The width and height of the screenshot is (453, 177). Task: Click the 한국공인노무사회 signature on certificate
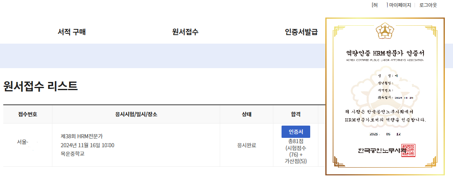pyautogui.click(x=382, y=150)
